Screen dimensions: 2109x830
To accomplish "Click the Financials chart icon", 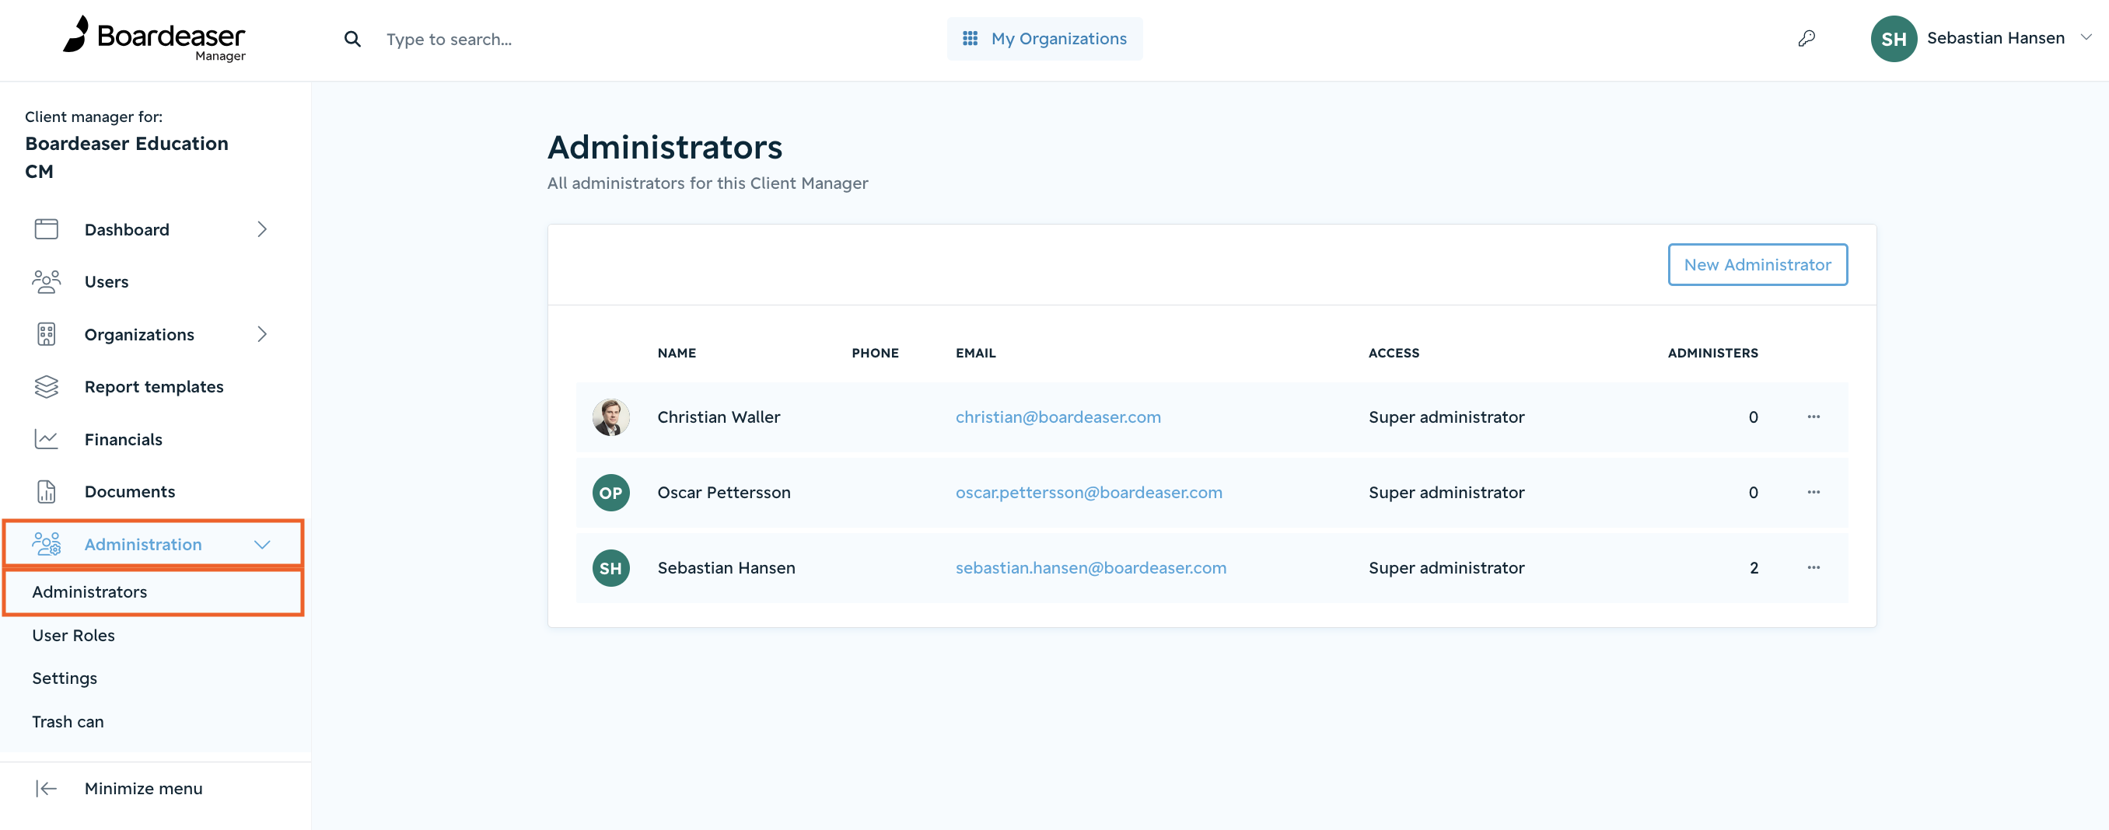I will pos(47,439).
